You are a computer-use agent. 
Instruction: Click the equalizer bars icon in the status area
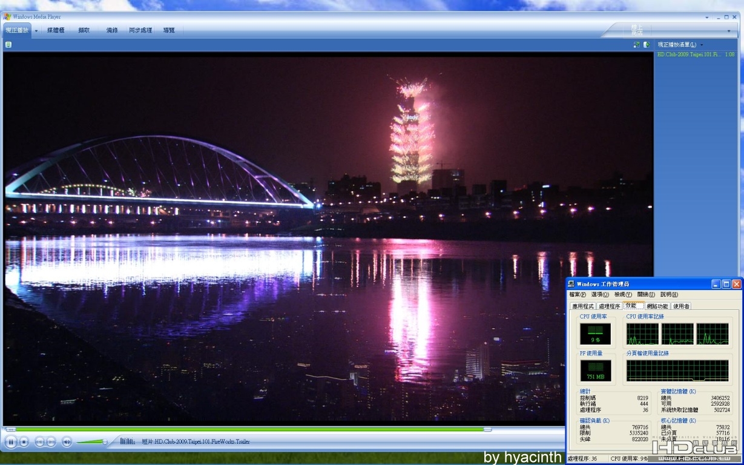click(x=127, y=441)
